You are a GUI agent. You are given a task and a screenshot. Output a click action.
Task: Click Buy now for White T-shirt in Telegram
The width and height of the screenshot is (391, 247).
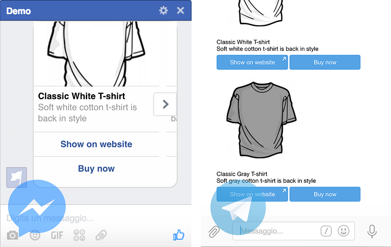point(325,62)
